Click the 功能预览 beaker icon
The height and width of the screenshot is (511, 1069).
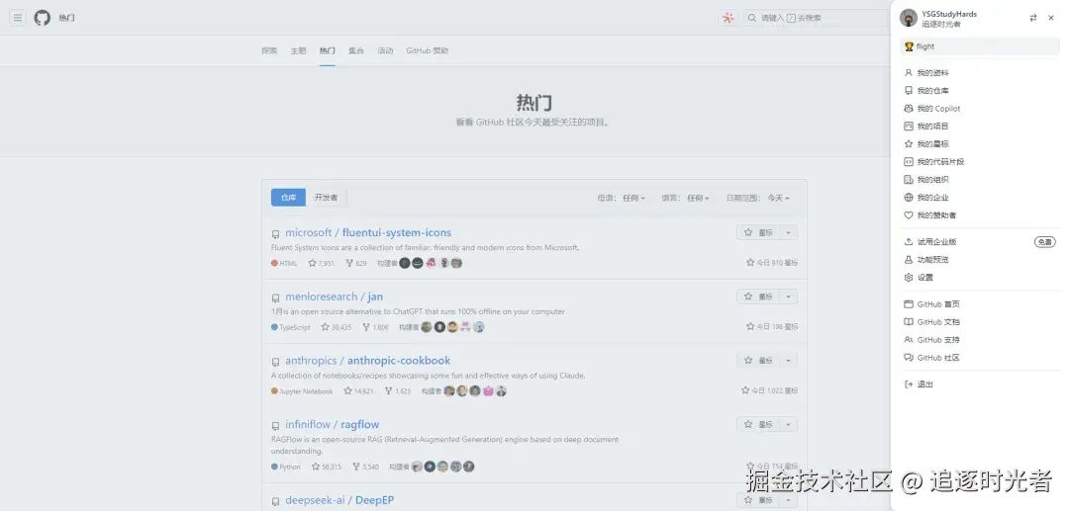(x=908, y=259)
